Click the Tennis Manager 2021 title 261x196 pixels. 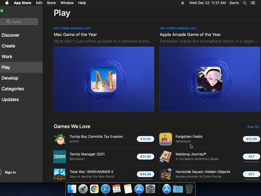tap(87, 154)
